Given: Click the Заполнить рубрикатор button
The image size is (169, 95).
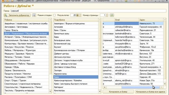Looking at the screenshot, I should (x=17, y=15).
